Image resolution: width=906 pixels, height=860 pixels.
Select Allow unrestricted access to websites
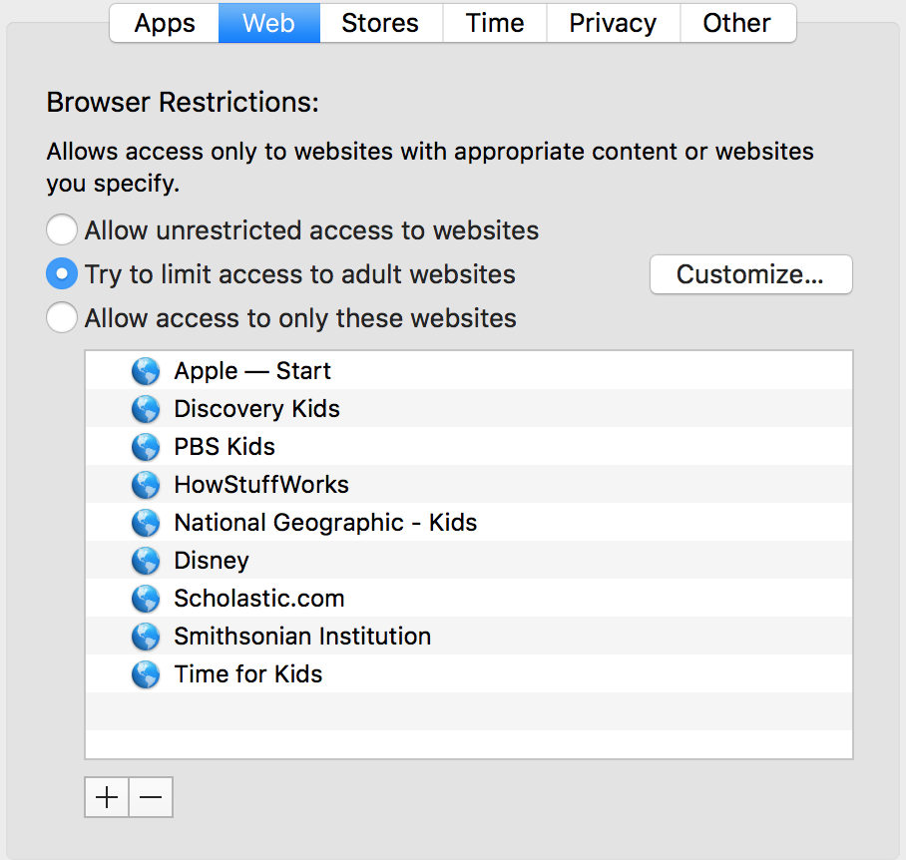click(x=61, y=229)
